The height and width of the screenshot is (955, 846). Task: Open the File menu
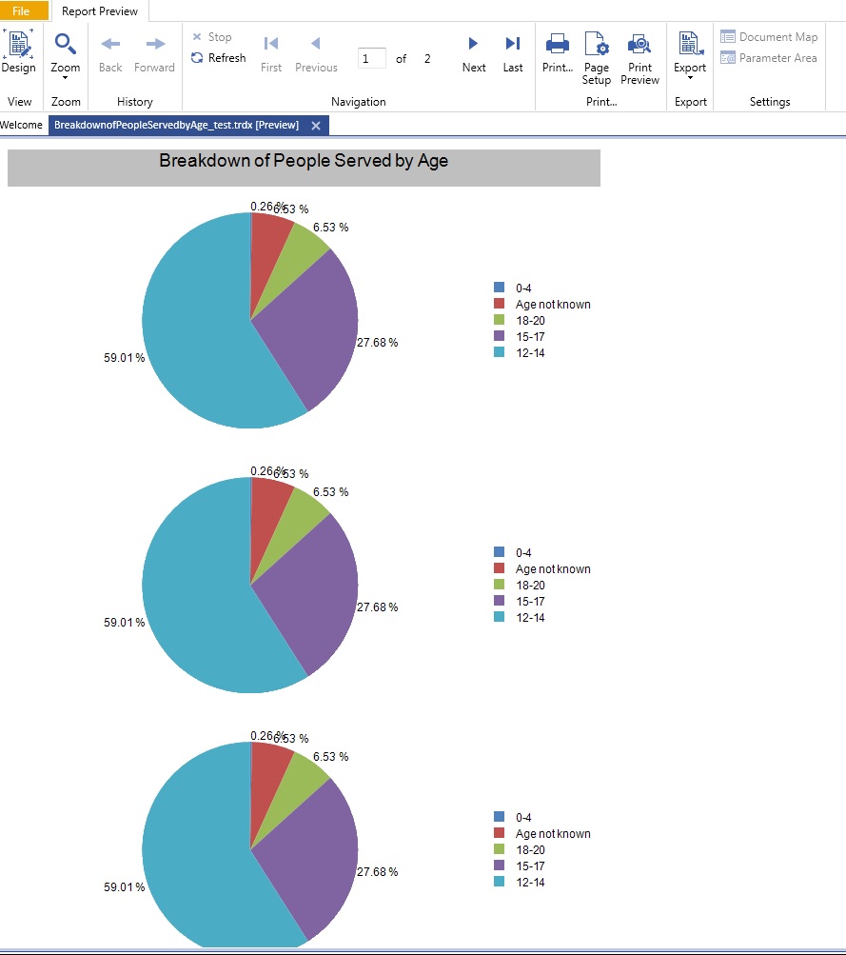[x=24, y=11]
